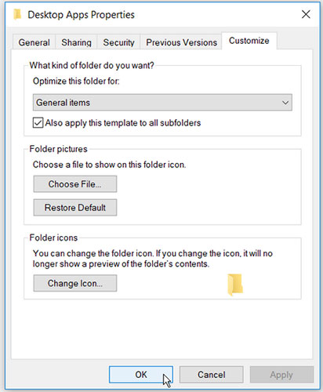
Task: Close the Desktop Apps Properties dialog
Action: click(306, 14)
